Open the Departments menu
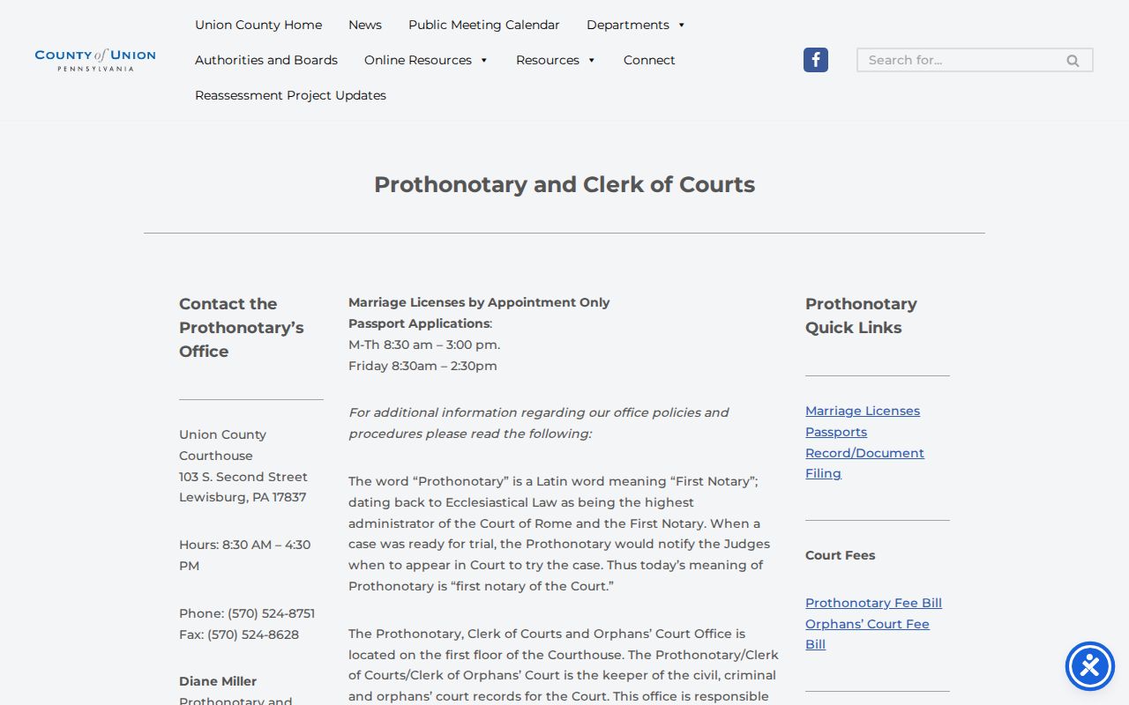The width and height of the screenshot is (1129, 705). (628, 25)
